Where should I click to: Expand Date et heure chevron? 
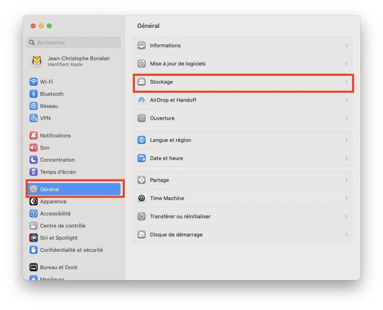pyautogui.click(x=346, y=158)
